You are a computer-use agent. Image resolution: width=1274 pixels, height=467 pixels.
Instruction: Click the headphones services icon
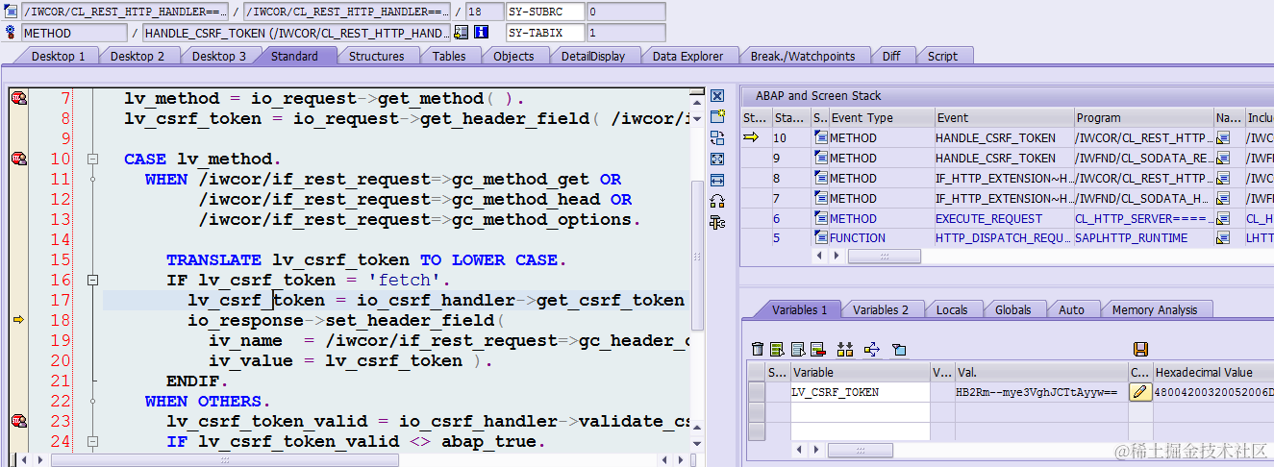[x=716, y=201]
